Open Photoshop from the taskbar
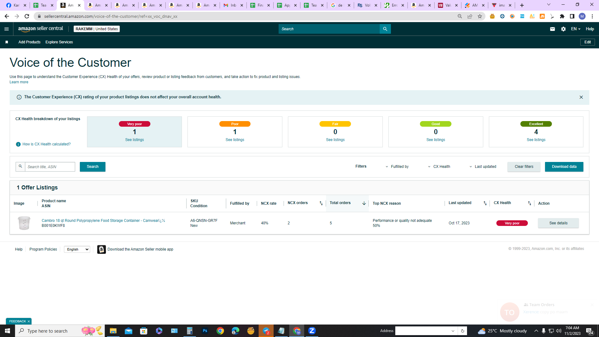599x337 pixels. click(x=205, y=331)
